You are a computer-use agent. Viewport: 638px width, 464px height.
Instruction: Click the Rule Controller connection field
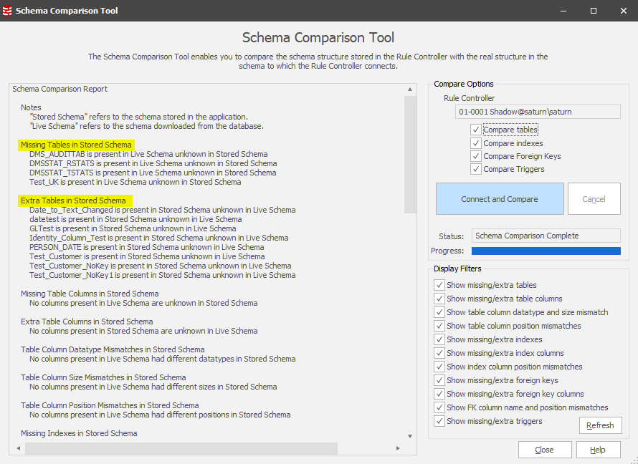(538, 112)
